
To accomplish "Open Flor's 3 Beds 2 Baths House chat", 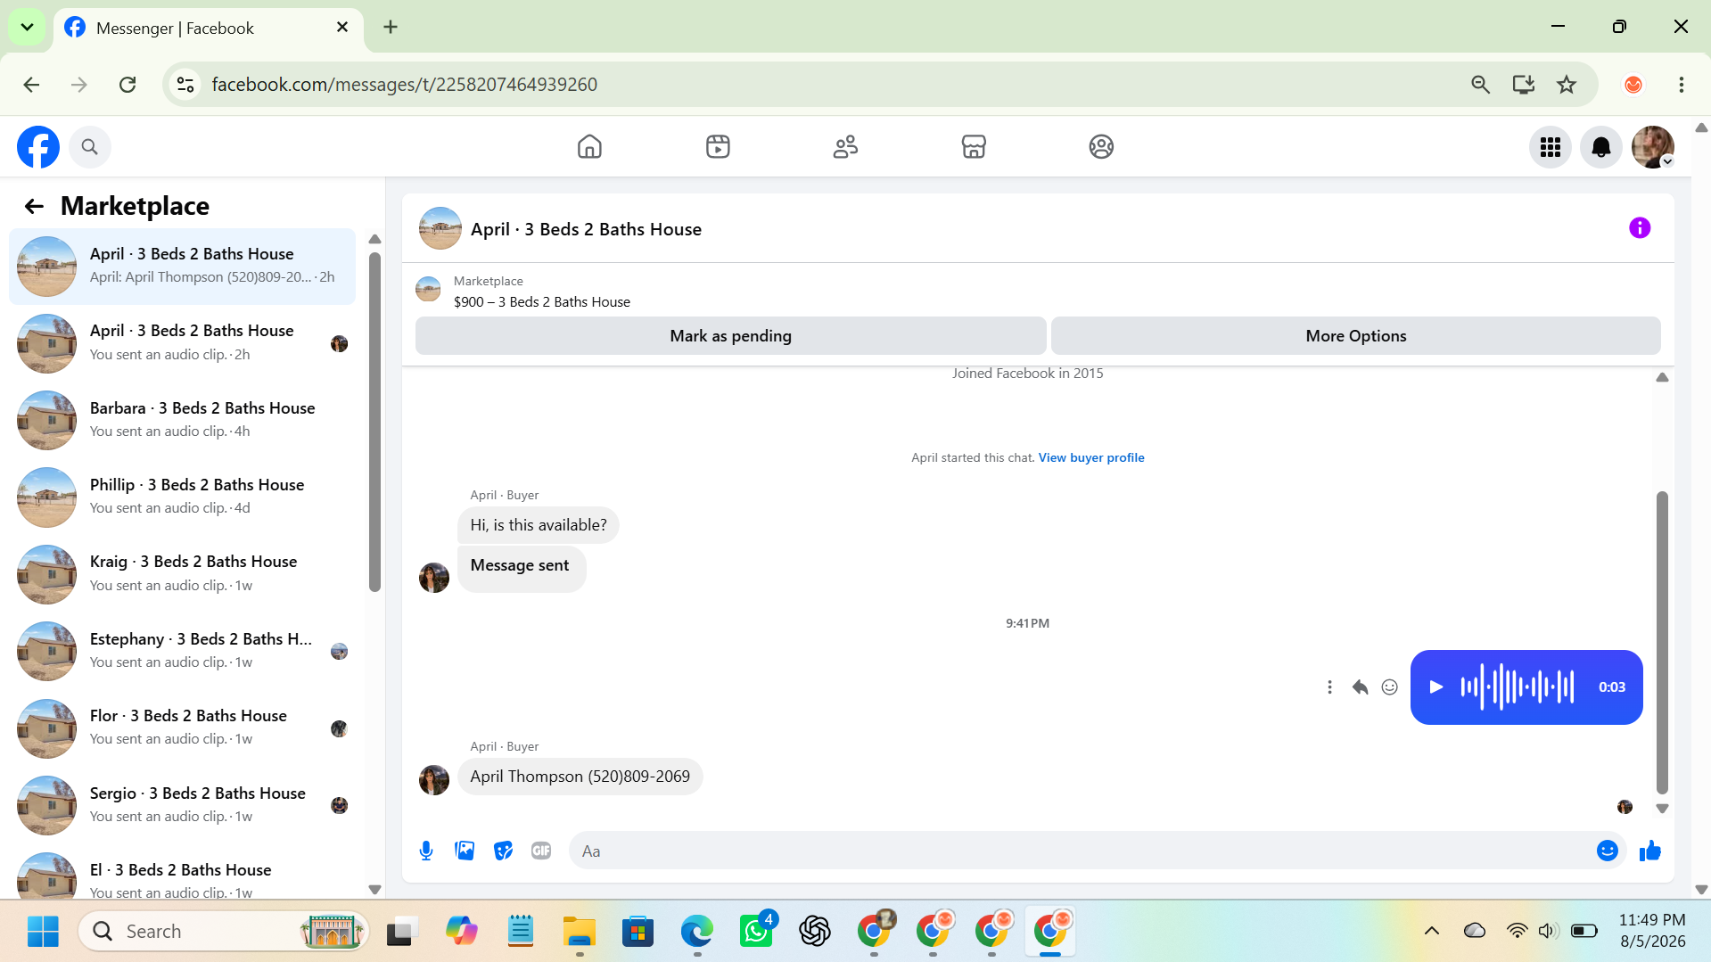I will point(183,728).
